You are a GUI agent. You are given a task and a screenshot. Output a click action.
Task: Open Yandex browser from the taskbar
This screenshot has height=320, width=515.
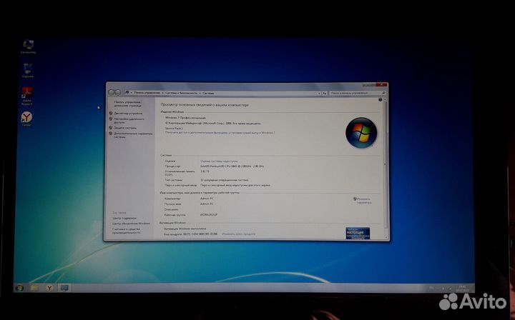pyautogui.click(x=49, y=288)
